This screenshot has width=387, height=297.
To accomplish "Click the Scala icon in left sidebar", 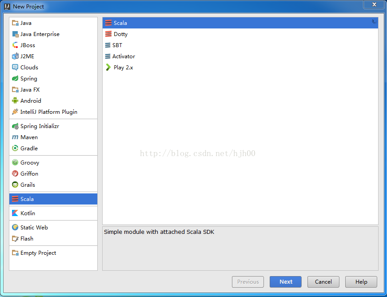I will tap(15, 199).
